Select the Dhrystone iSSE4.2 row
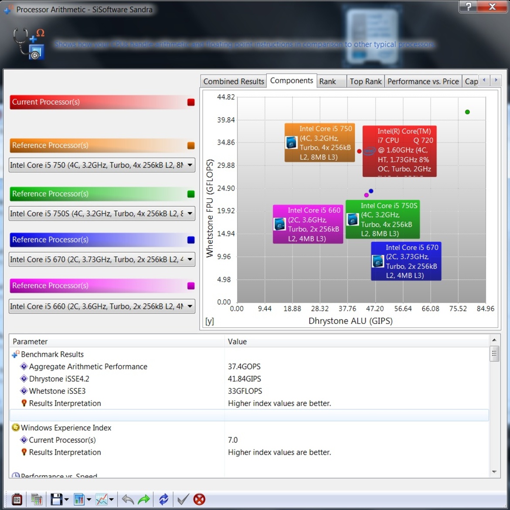510x510 pixels. [249, 379]
